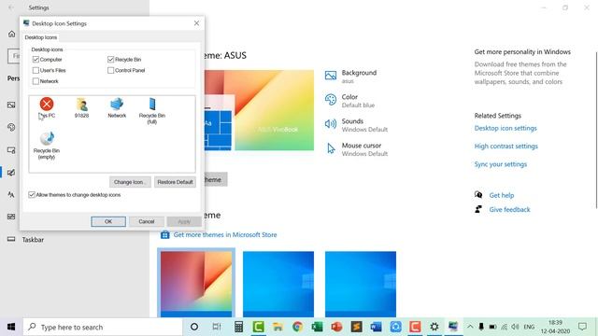
Task: Click the Give feedback link
Action: (509, 209)
